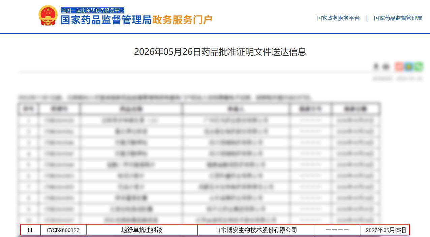Click the page title 2026年05月26日药品批准证明文件送达信息
The image size is (430, 237).
[x=220, y=52]
